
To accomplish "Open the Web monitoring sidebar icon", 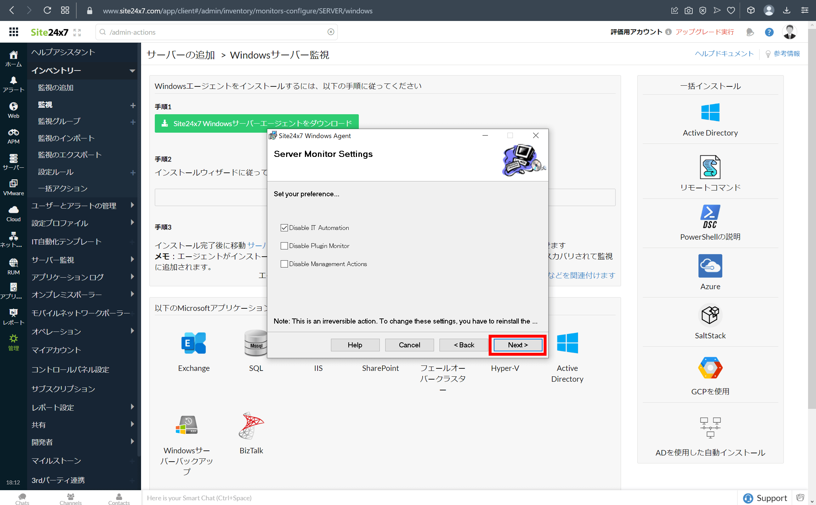I will coord(13,110).
